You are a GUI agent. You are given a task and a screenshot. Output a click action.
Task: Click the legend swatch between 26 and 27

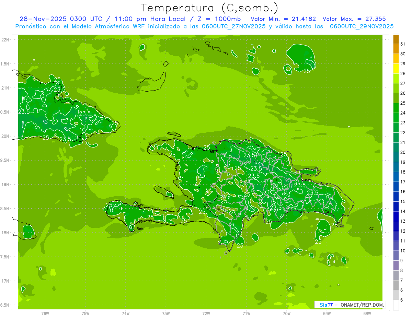point(396,89)
